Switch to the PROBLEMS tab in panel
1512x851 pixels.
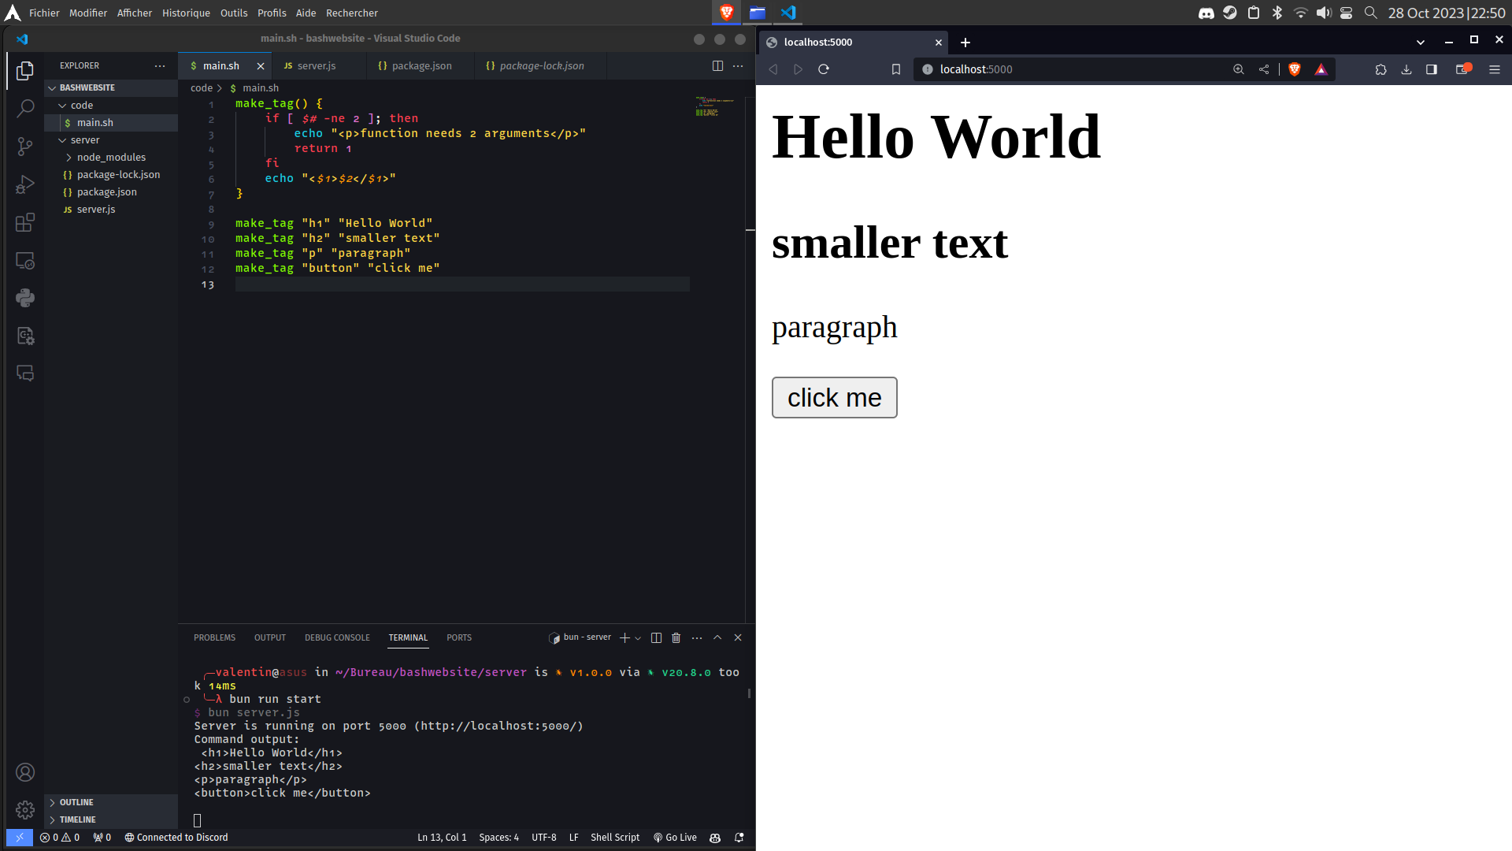[215, 637]
